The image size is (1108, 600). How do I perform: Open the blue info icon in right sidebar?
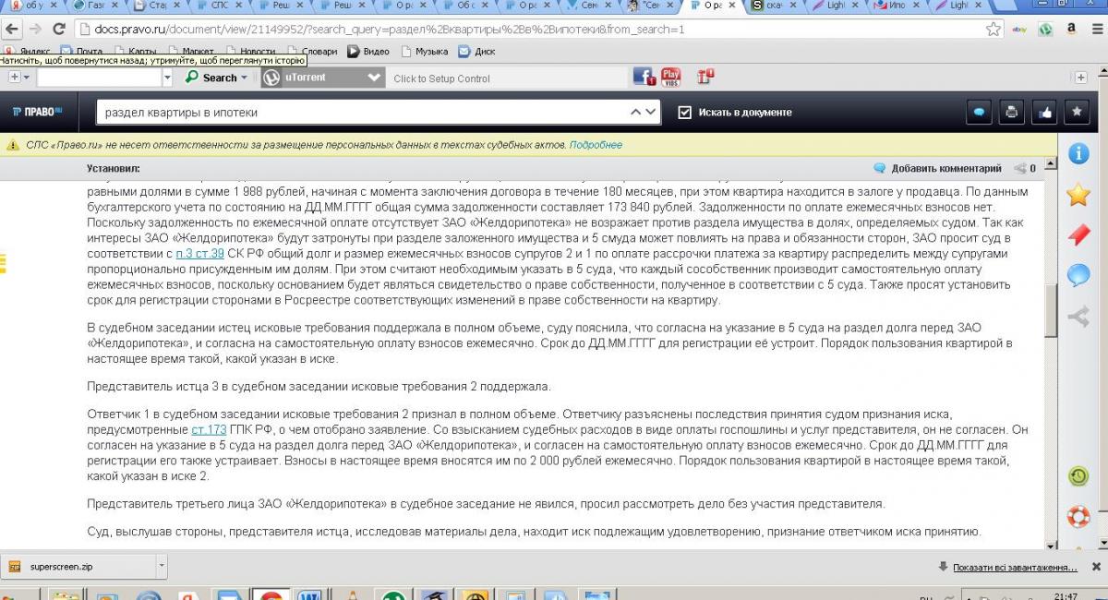(x=1078, y=153)
